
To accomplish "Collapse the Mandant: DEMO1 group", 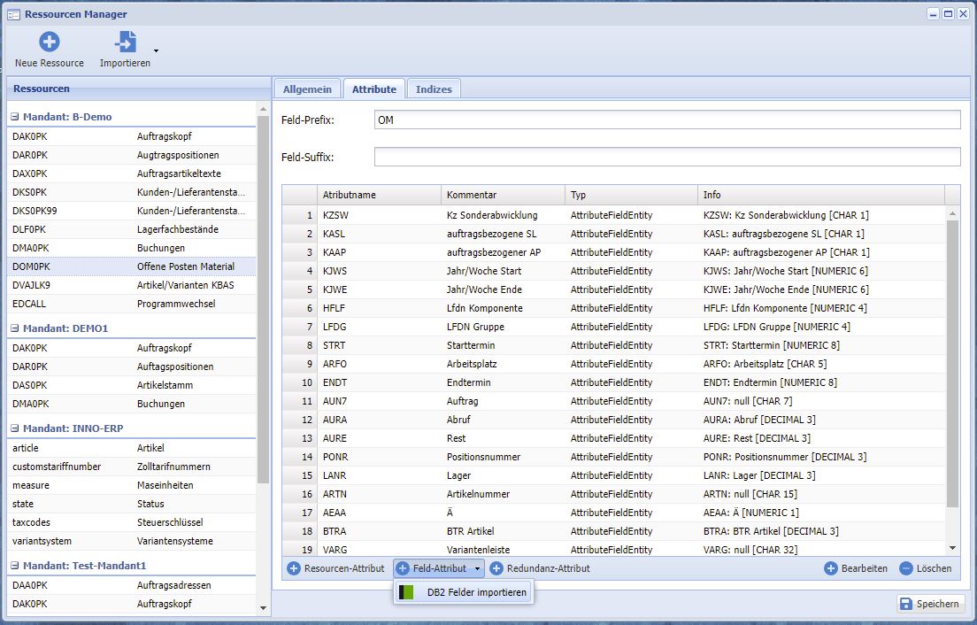I will 15,328.
